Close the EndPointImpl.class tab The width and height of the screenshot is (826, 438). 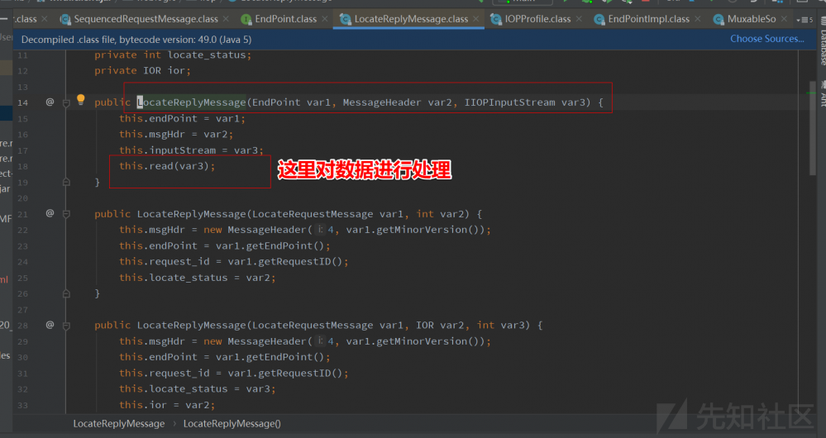tap(698, 19)
